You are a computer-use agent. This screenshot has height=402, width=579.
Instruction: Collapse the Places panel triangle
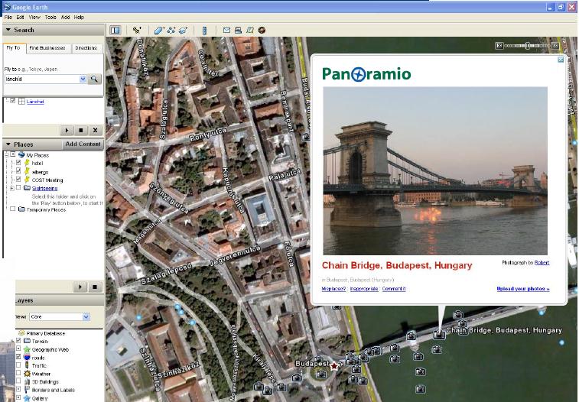tap(8, 144)
